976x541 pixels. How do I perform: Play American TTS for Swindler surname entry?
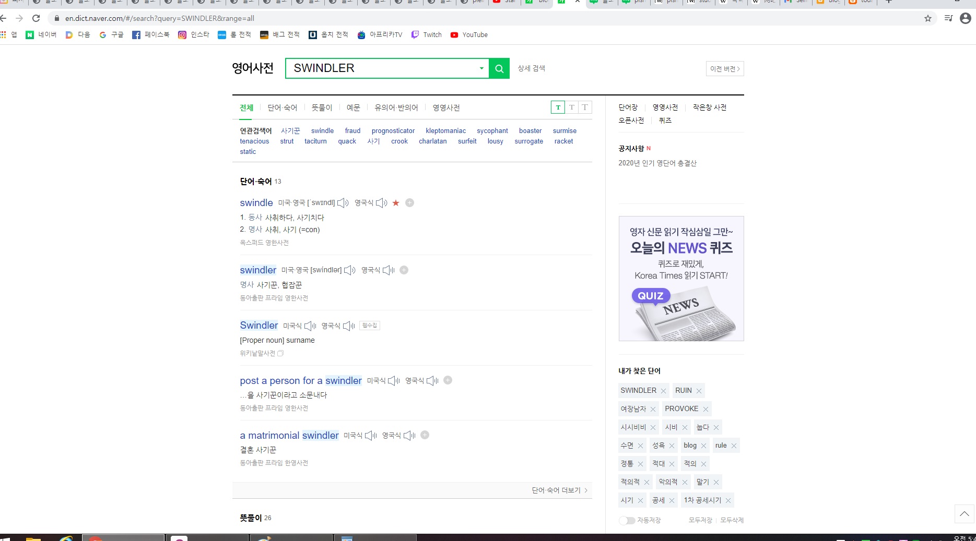point(310,326)
